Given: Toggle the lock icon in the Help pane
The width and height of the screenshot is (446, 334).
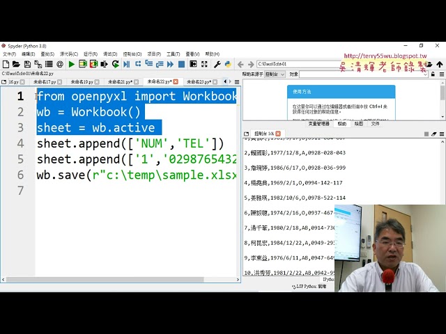Looking at the screenshot, I should tap(433, 74).
